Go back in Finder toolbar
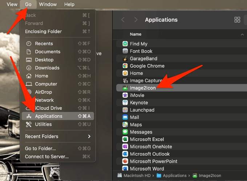The height and width of the screenshot is (181, 247). point(123,20)
